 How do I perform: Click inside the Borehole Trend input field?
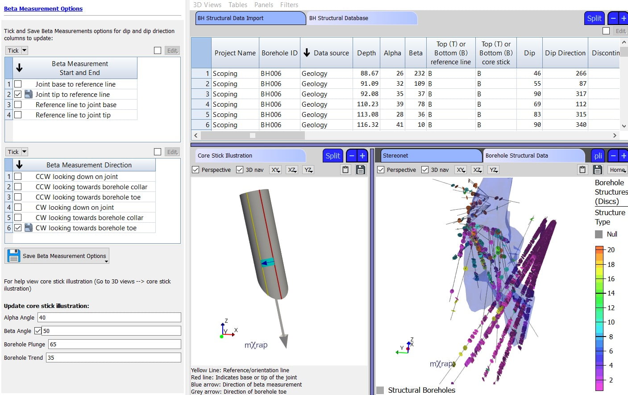coord(112,357)
